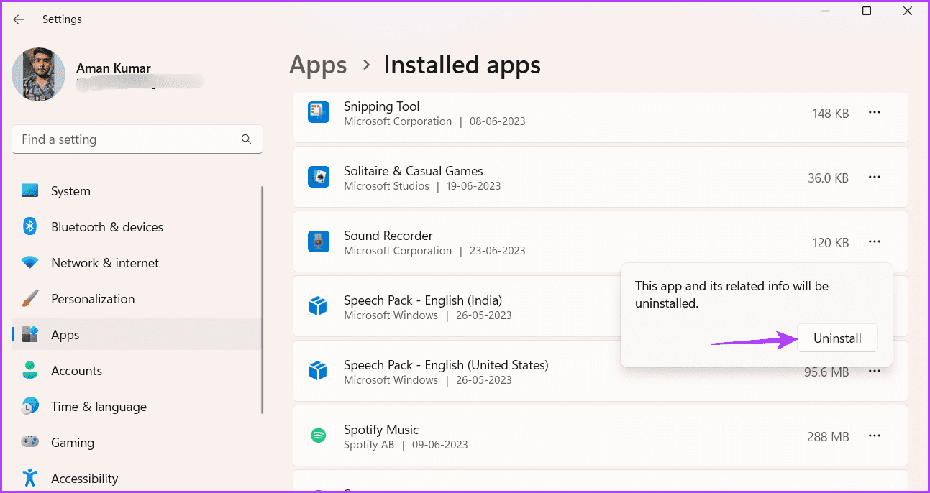
Task: Click the Solitaire & Casual Games icon
Action: tap(318, 178)
